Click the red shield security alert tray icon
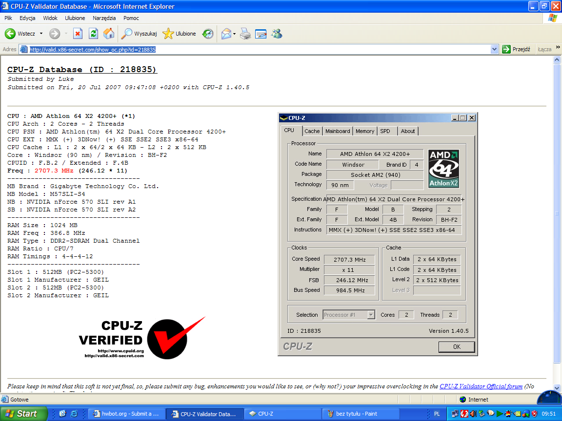The height and width of the screenshot is (421, 562). (534, 414)
